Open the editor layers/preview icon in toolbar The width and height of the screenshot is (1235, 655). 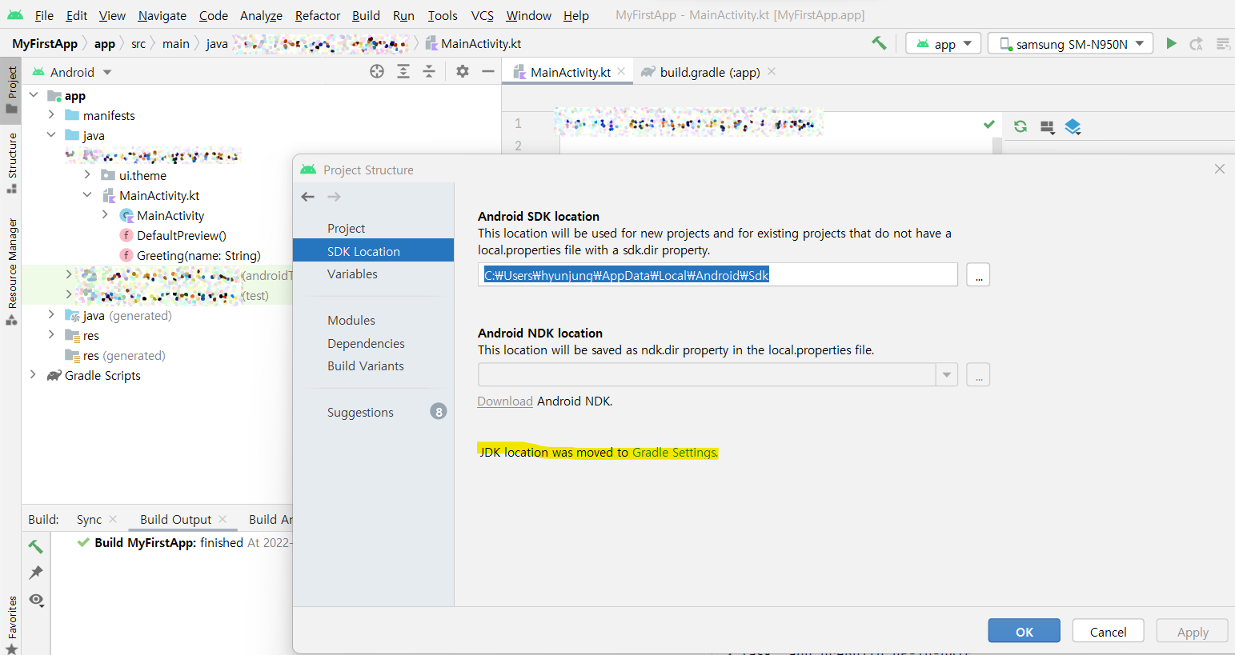(1073, 126)
